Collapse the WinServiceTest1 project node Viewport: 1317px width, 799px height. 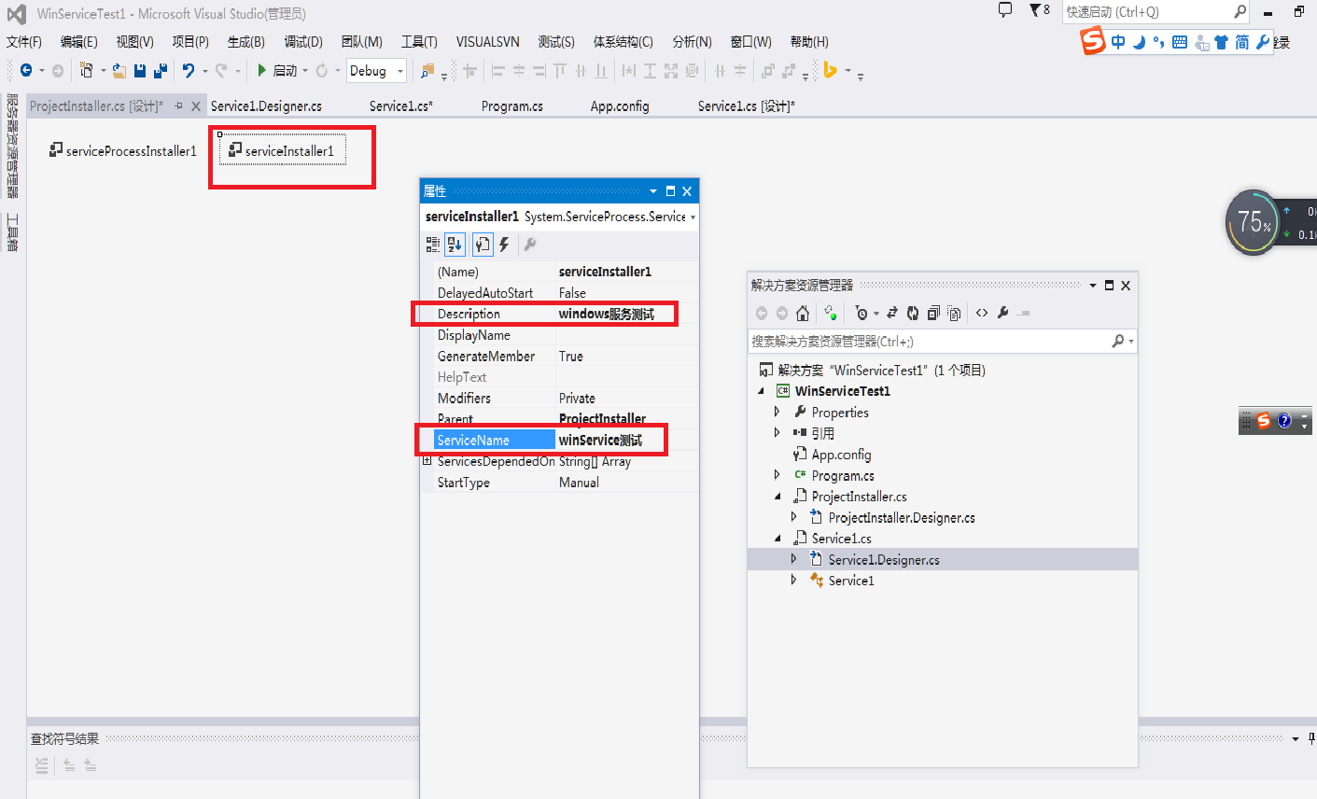pyautogui.click(x=761, y=391)
